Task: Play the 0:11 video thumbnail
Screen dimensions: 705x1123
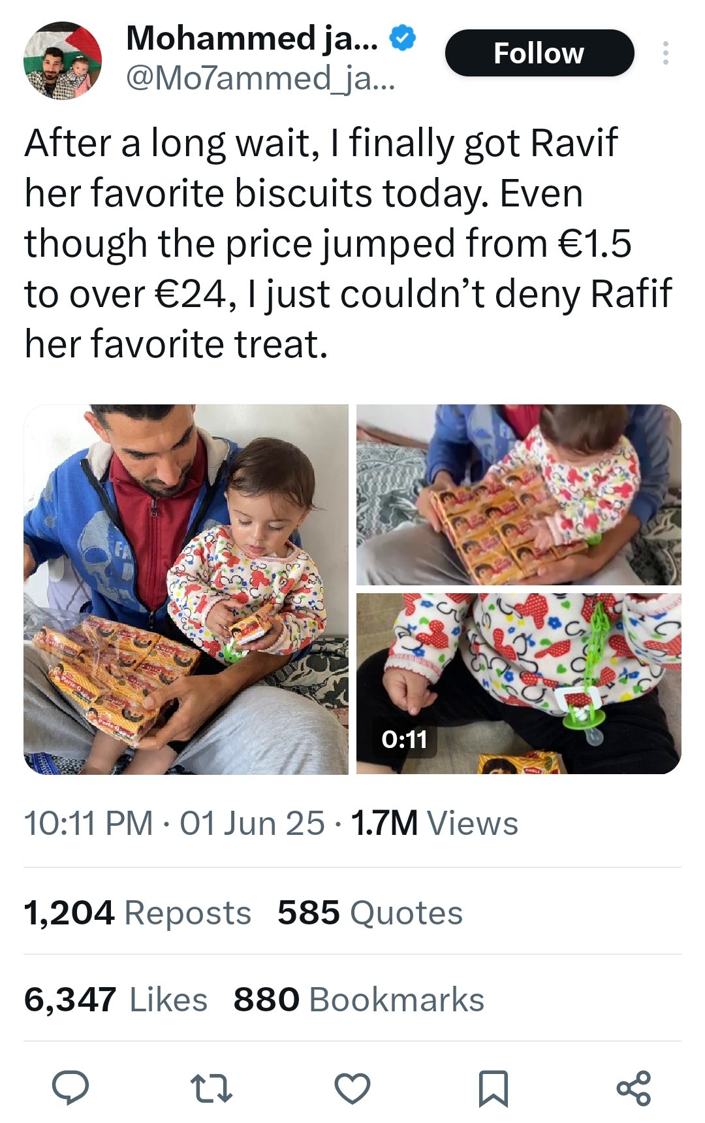Action: click(x=518, y=683)
